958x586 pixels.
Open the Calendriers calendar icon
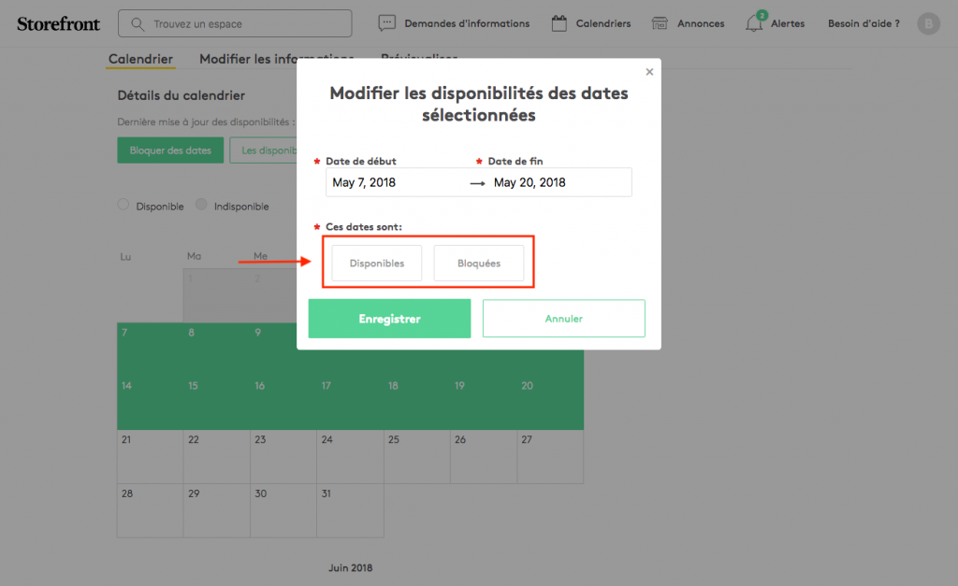click(x=559, y=23)
